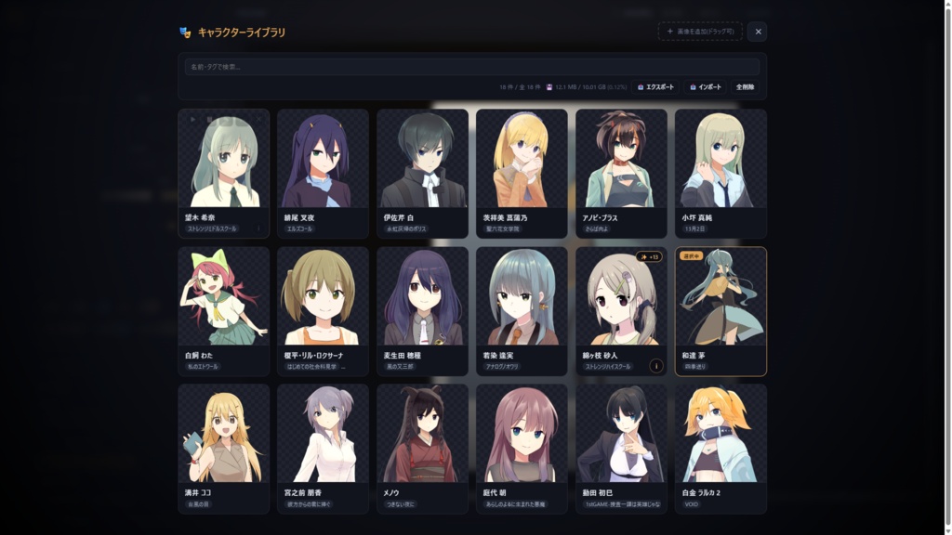Click the インポート button
The image size is (952, 535).
706,87
